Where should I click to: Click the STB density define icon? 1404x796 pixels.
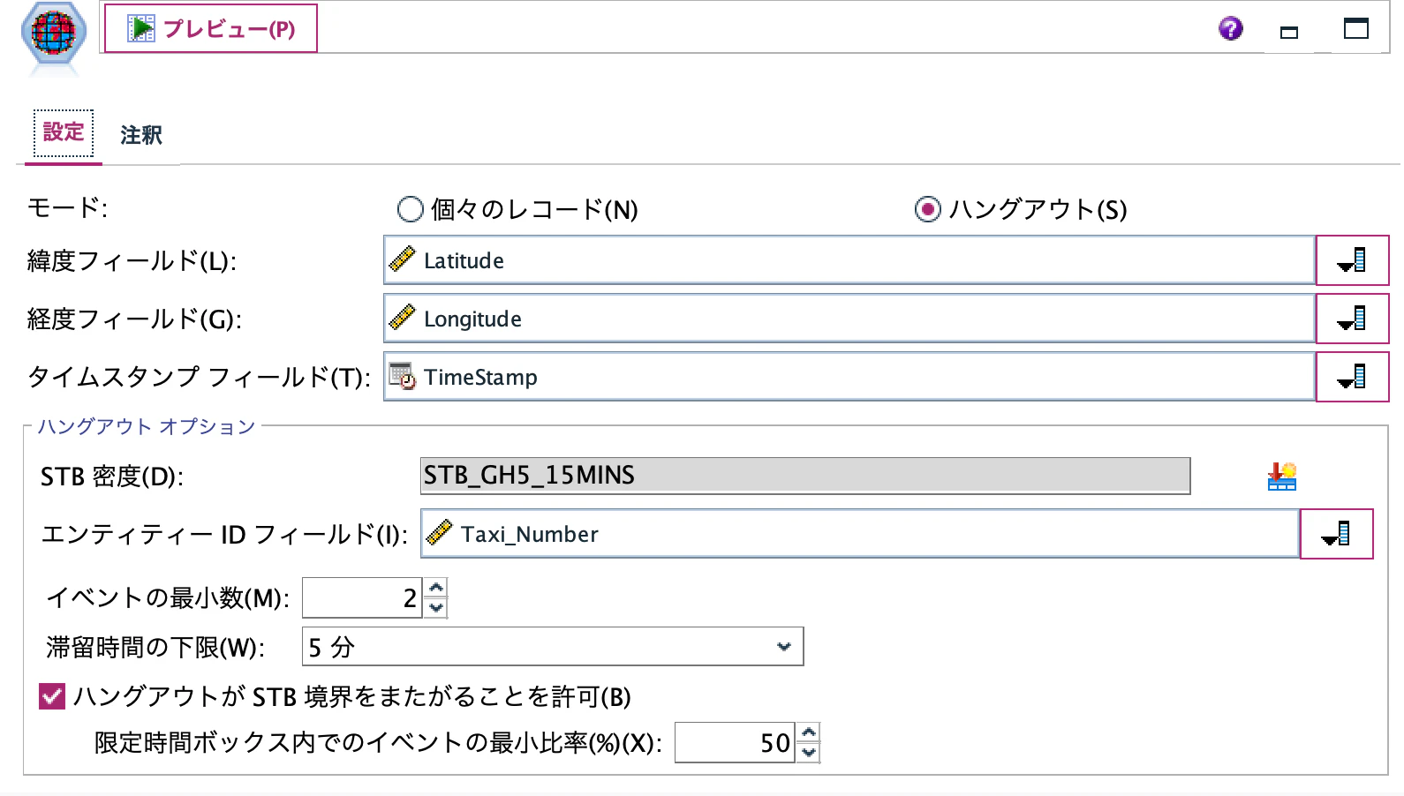click(x=1281, y=477)
